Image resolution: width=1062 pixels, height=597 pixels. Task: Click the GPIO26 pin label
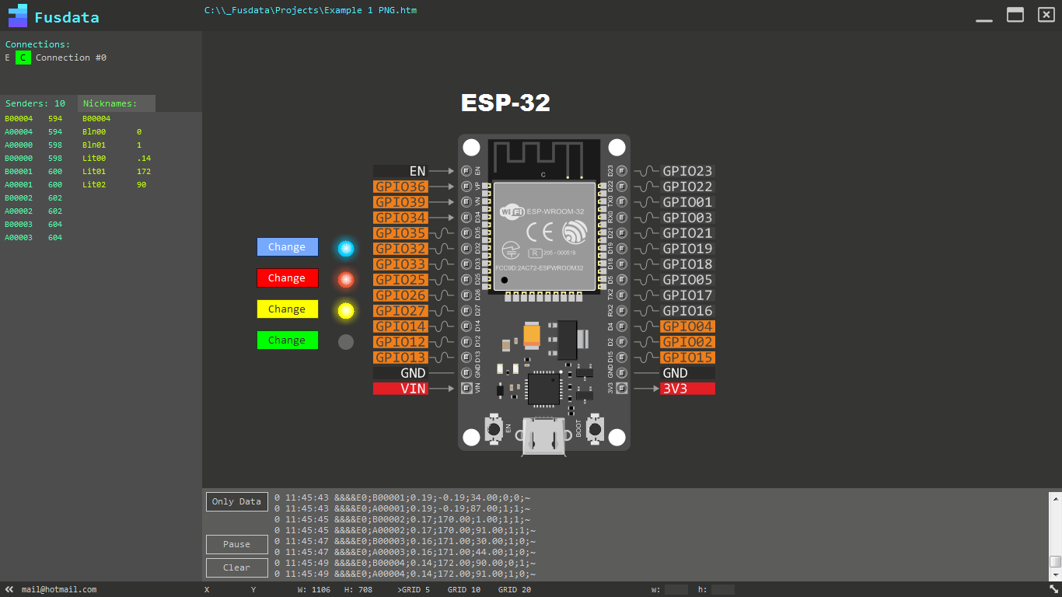(400, 295)
